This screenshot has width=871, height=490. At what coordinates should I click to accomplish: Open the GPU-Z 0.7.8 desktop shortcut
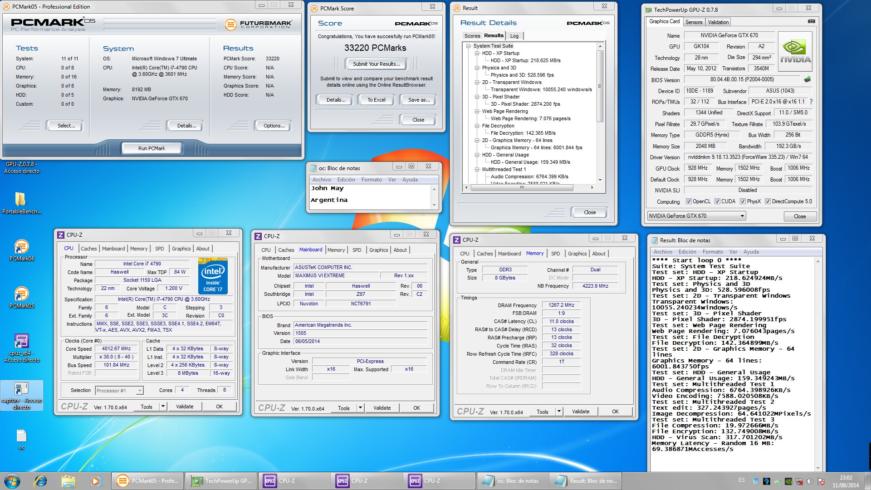pos(22,167)
